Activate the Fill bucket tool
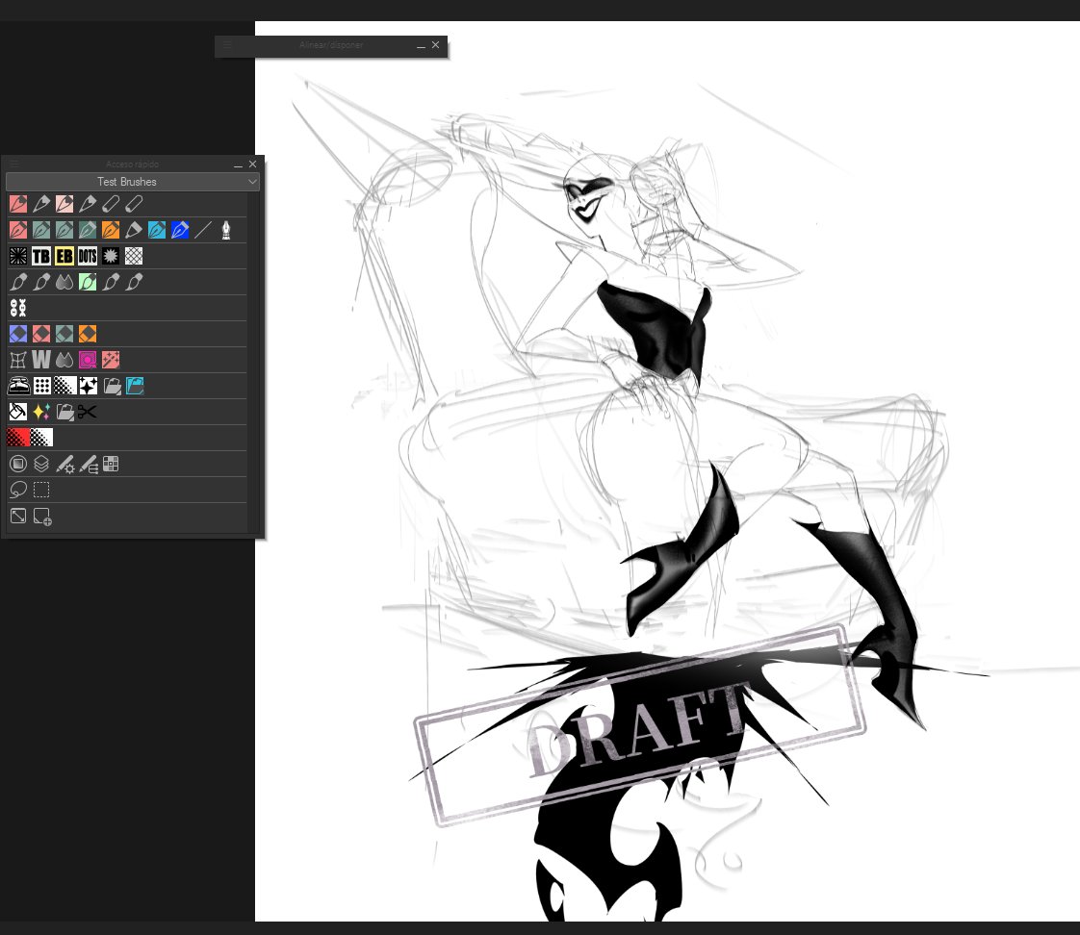This screenshot has height=935, width=1080. pyautogui.click(x=17, y=411)
